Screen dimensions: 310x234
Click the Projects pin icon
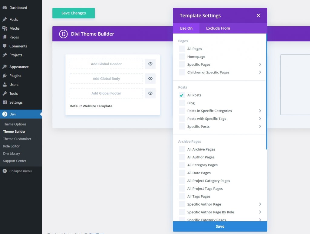pos(5,55)
